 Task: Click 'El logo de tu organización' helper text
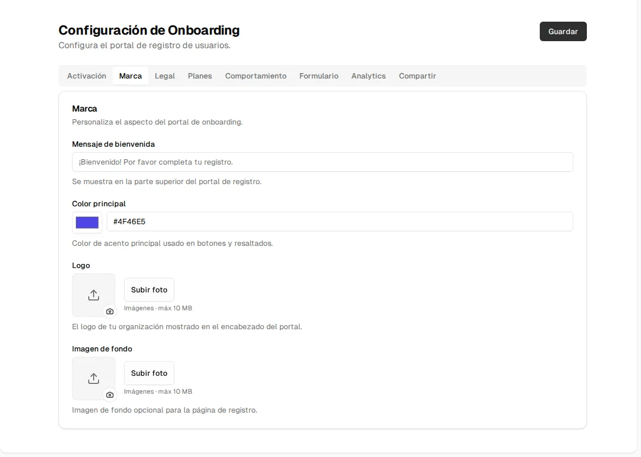187,327
